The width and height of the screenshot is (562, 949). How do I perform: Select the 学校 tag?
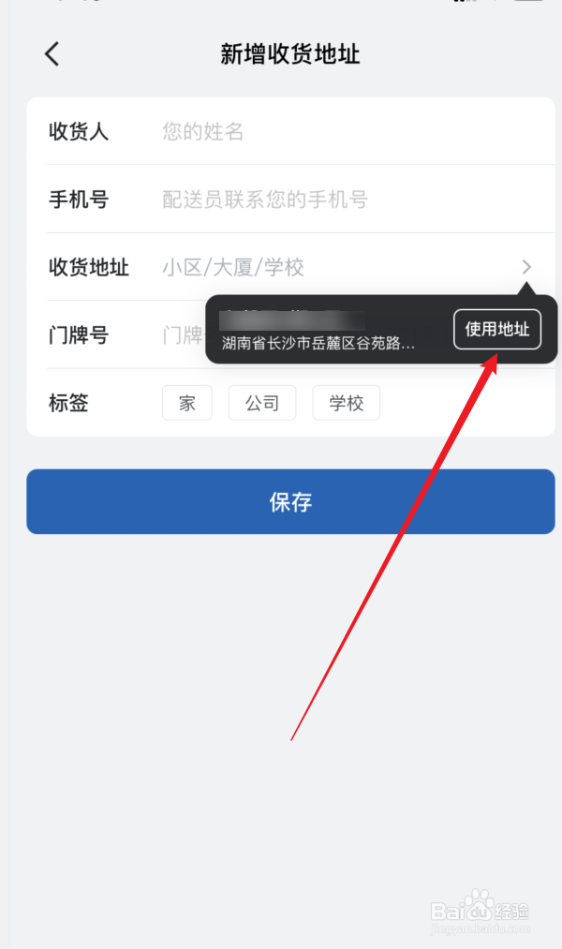click(346, 403)
